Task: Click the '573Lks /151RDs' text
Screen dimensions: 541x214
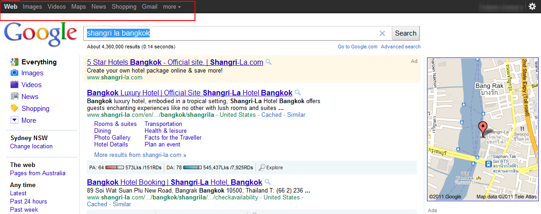Action: 144,167
